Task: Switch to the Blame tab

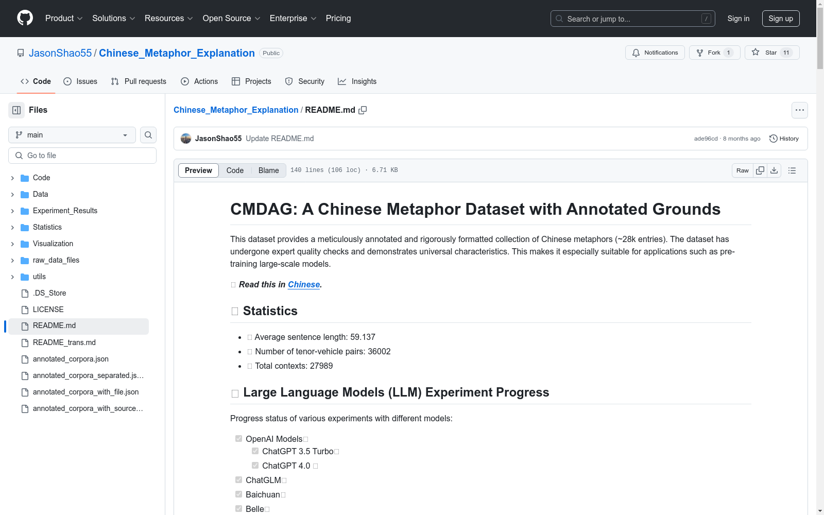Action: 268,170
